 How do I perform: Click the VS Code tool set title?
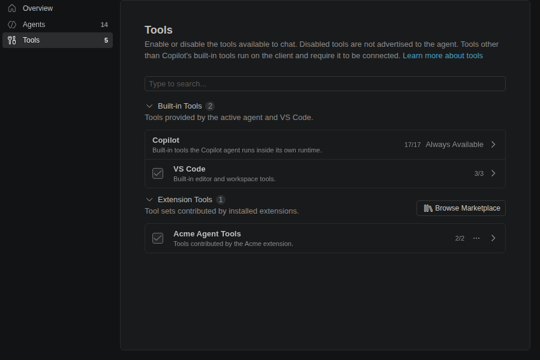(189, 169)
